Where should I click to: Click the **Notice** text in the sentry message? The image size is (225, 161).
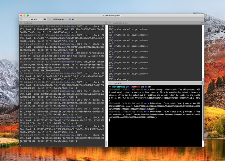(171, 89)
